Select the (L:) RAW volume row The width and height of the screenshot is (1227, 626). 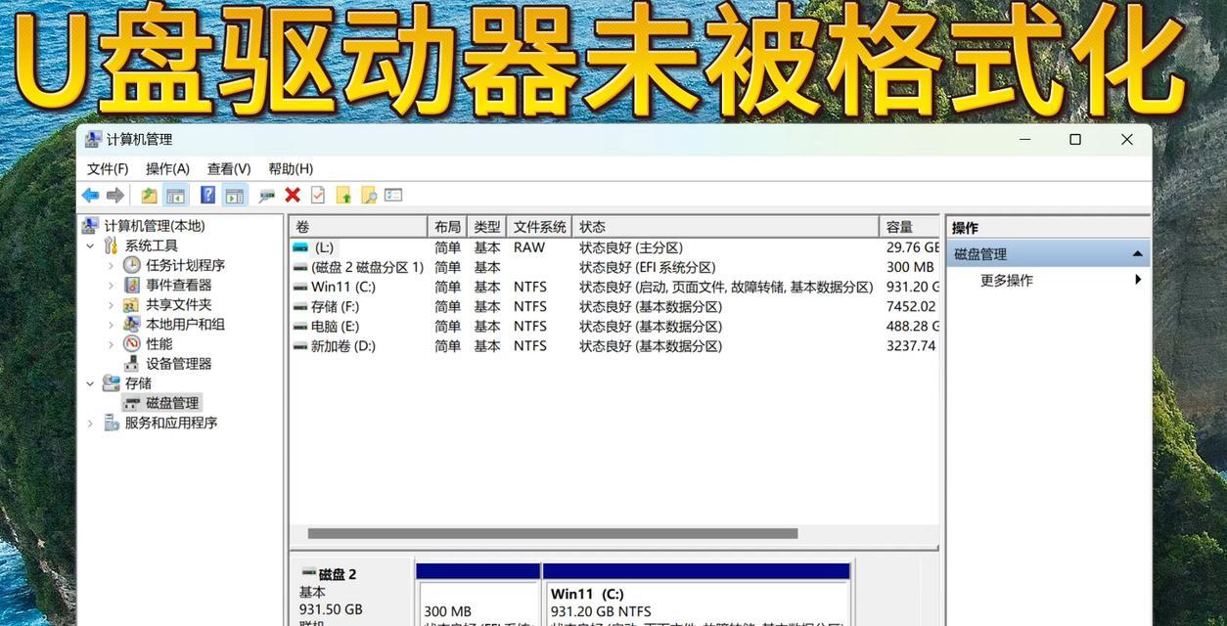tap(614, 247)
